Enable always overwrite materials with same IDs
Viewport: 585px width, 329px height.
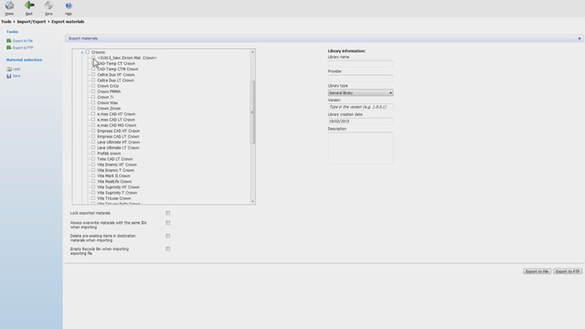click(168, 223)
